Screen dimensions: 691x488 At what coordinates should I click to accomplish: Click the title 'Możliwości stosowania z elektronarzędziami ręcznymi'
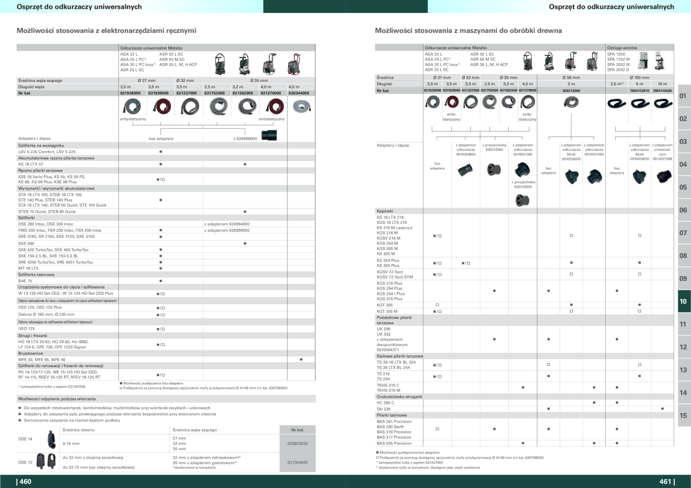[106, 31]
